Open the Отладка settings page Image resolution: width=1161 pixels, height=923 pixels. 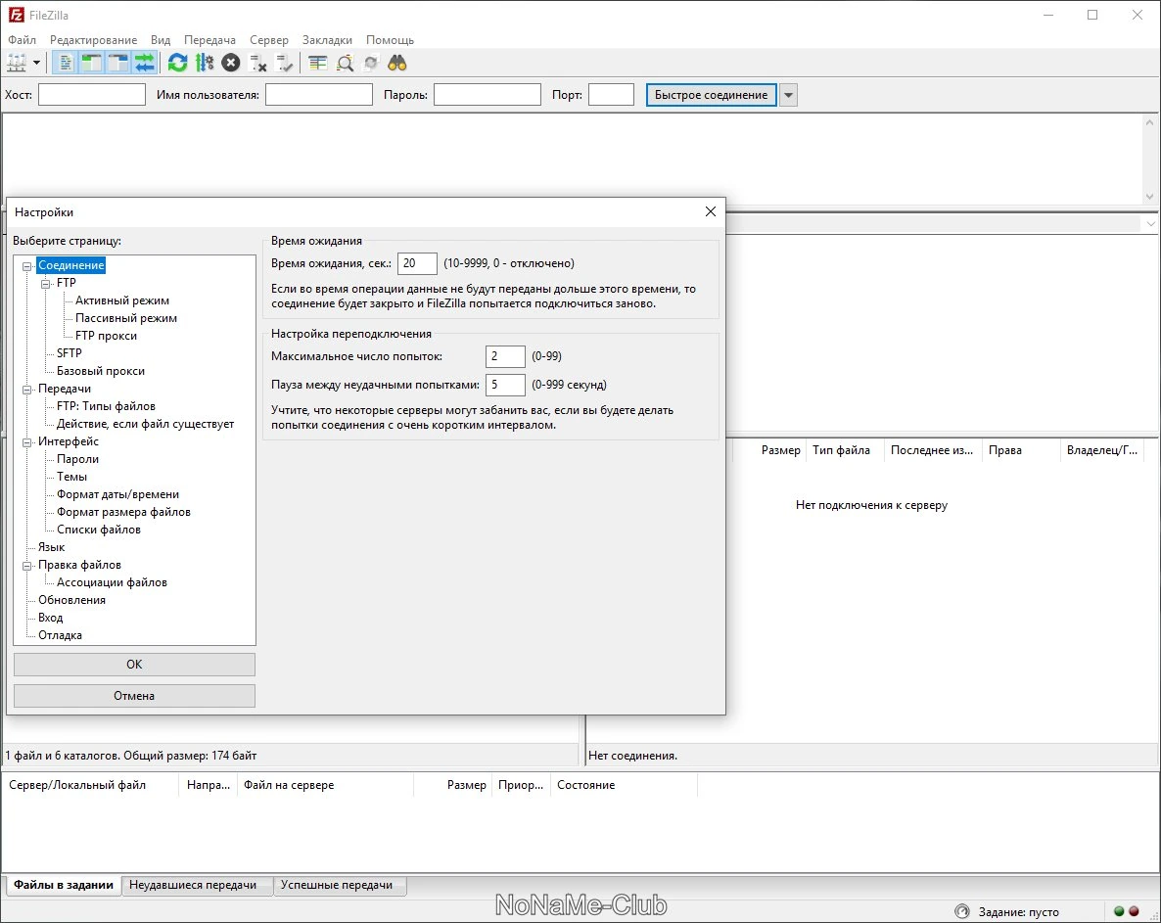(60, 636)
